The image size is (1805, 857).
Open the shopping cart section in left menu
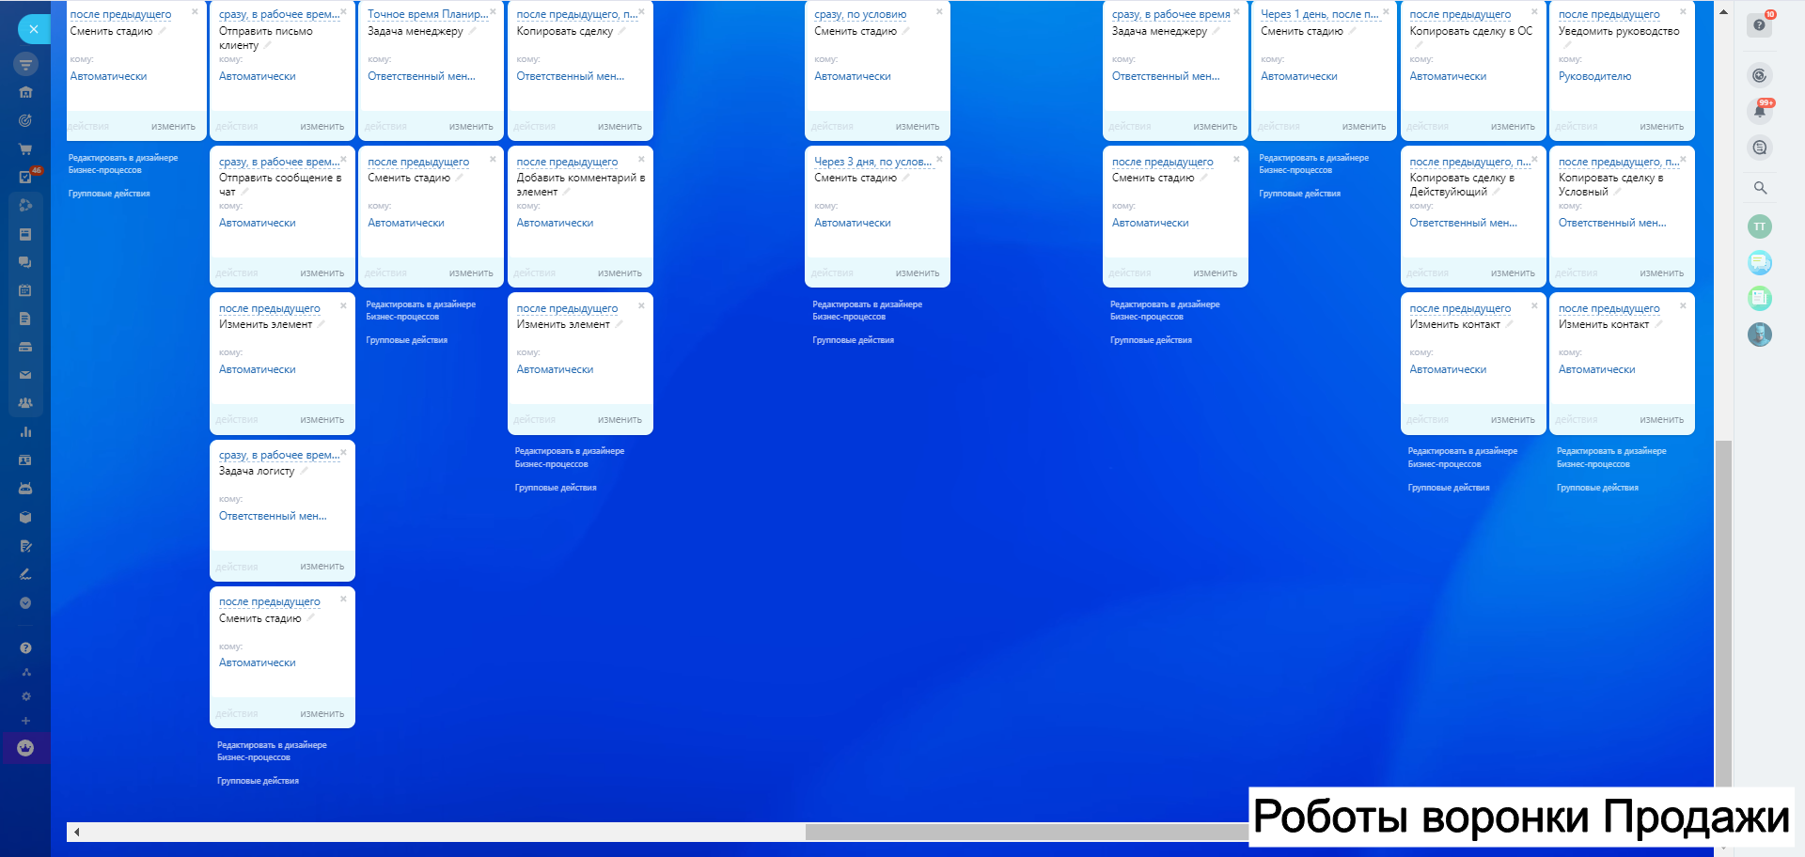coord(25,148)
